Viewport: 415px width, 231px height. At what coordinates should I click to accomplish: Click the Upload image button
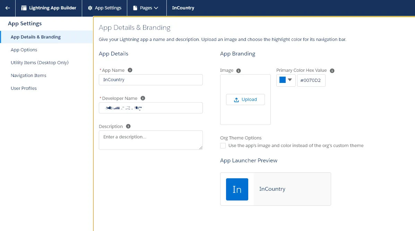pos(245,100)
